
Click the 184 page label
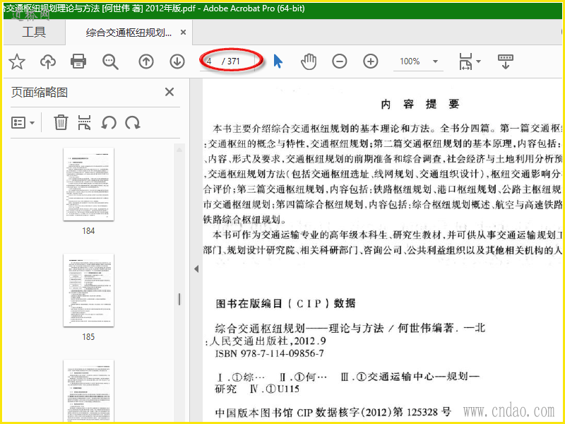[88, 231]
